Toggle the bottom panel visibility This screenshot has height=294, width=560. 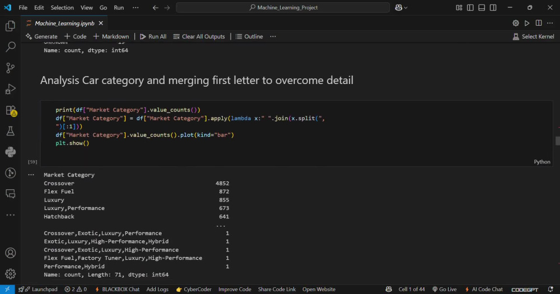(x=482, y=7)
